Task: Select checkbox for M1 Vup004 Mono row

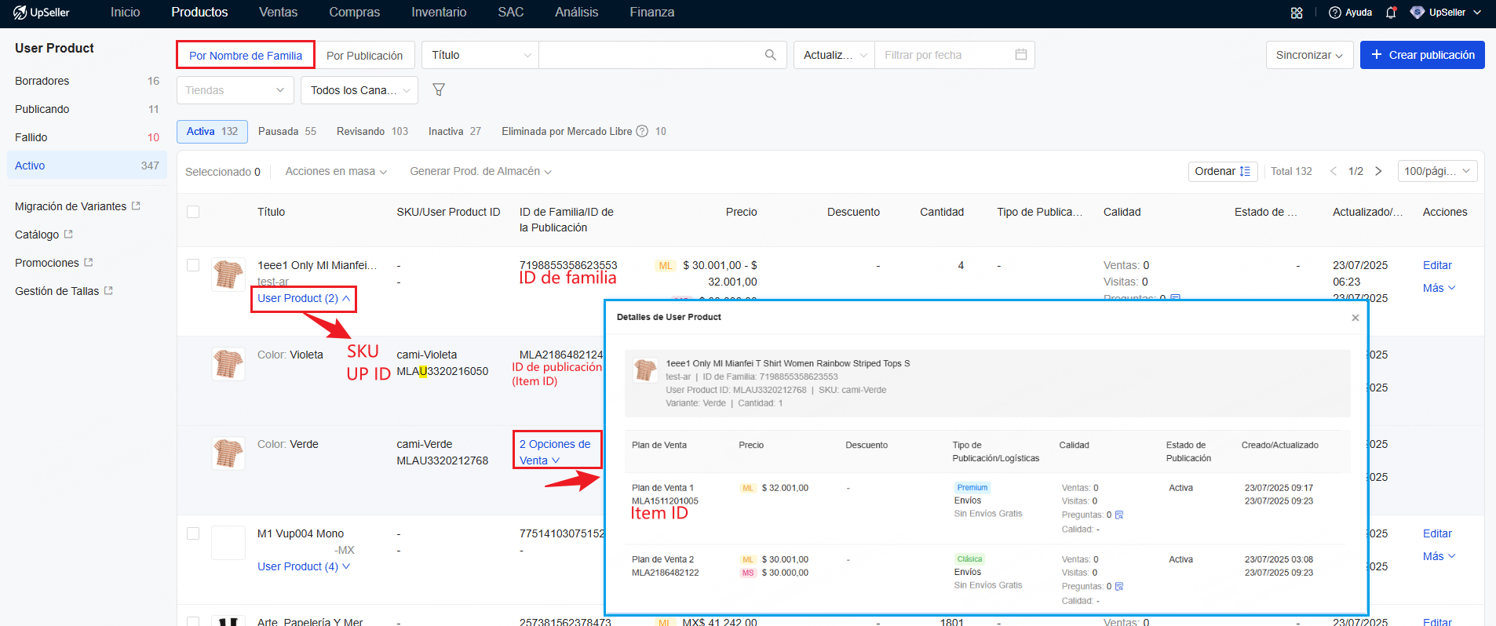Action: tap(193, 533)
